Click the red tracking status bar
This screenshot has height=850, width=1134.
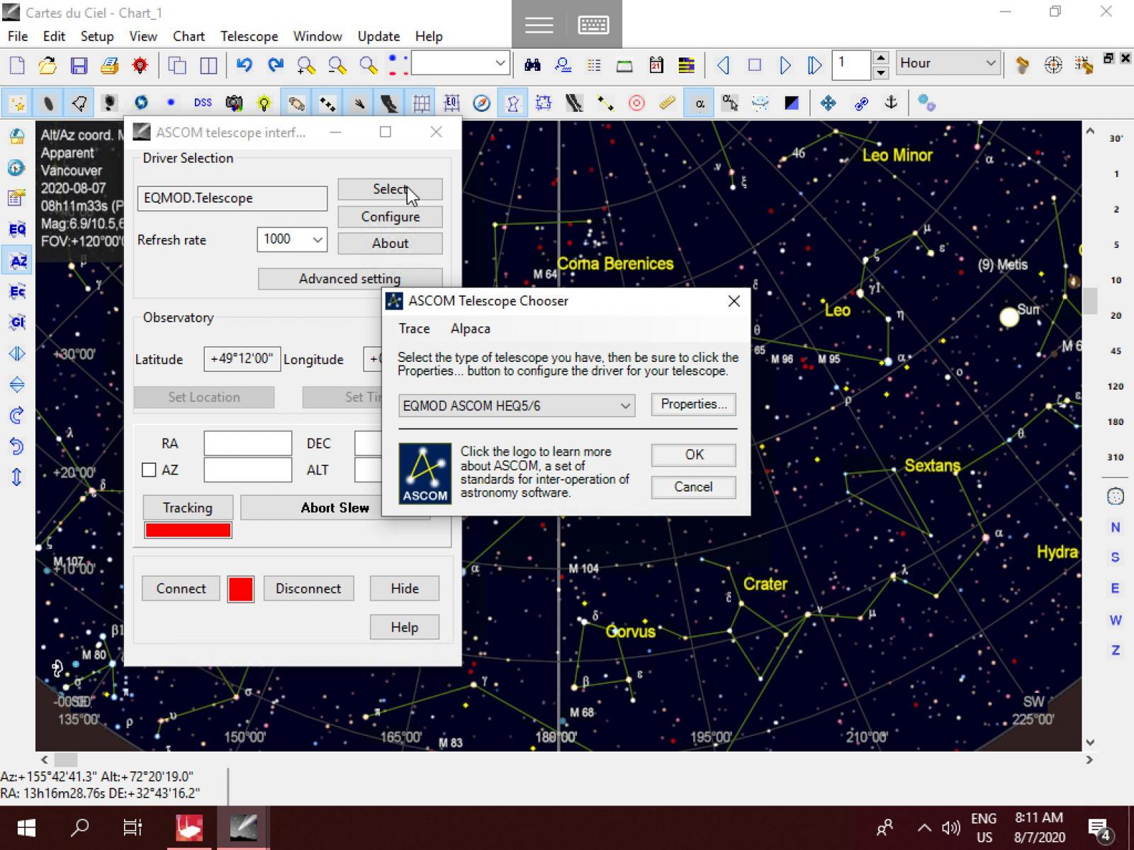point(188,530)
